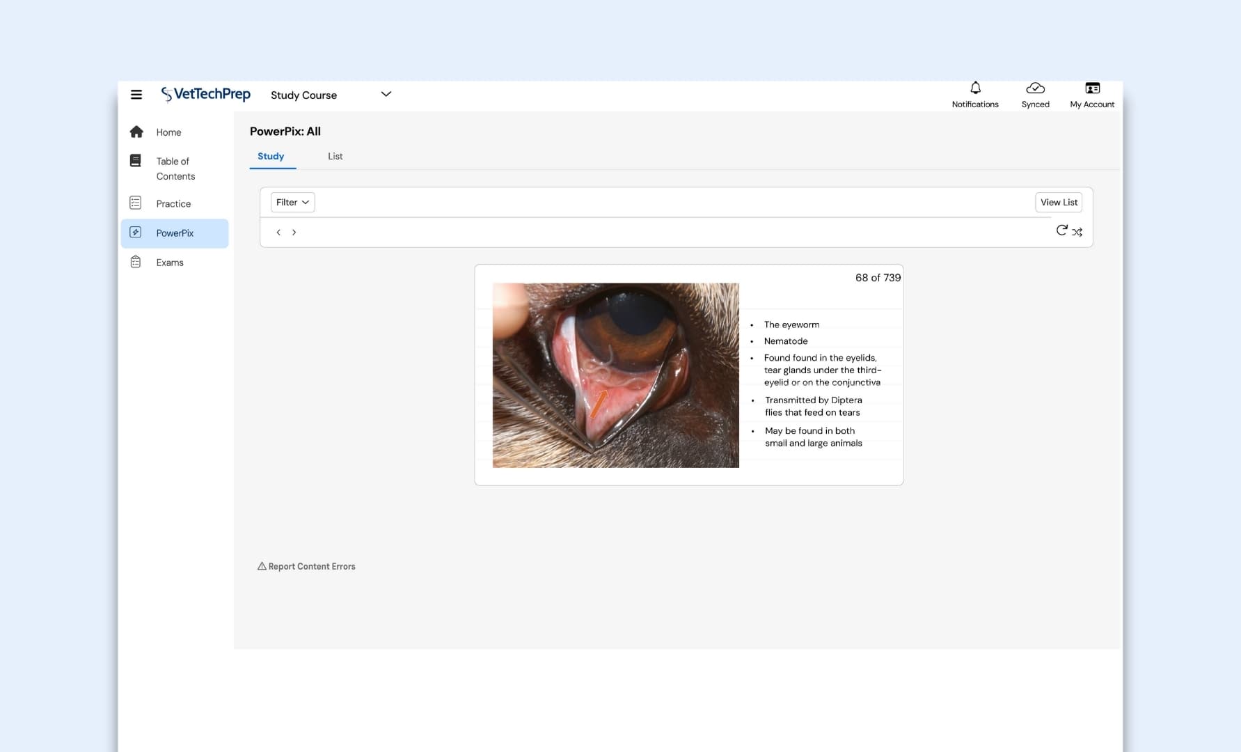Advance to the next card with right chevron
This screenshot has height=752, width=1241.
[x=294, y=232]
